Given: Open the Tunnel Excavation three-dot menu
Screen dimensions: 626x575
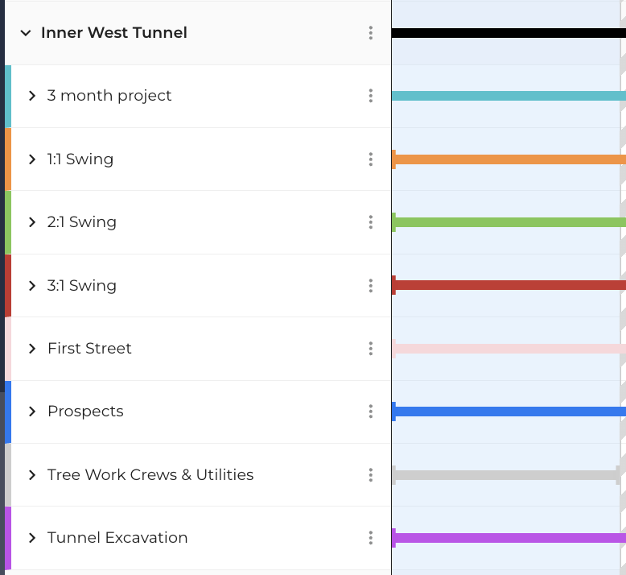Looking at the screenshot, I should pos(371,538).
